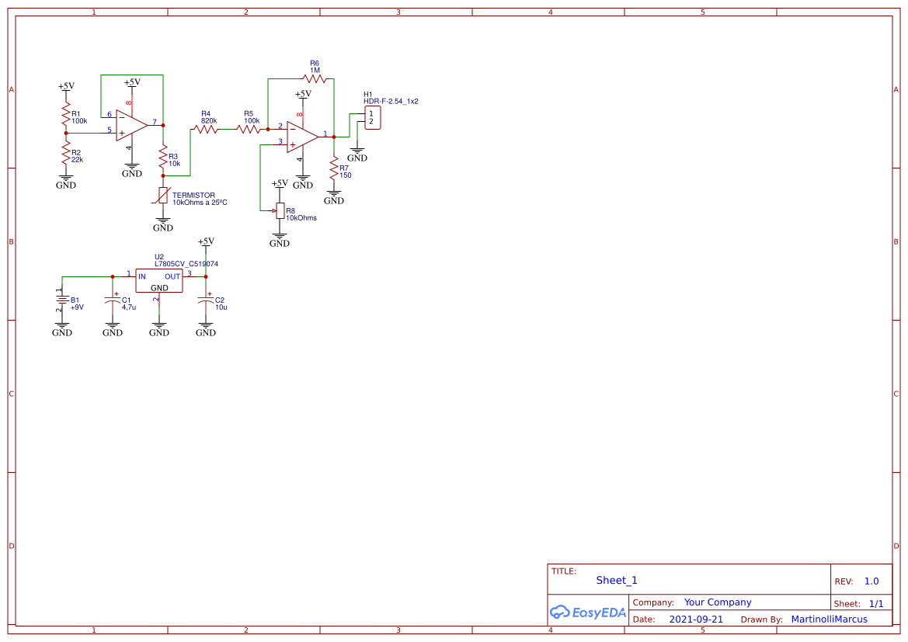This screenshot has width=908, height=642.
Task: Click the U2 L7805CV regulator body
Action: point(159,281)
